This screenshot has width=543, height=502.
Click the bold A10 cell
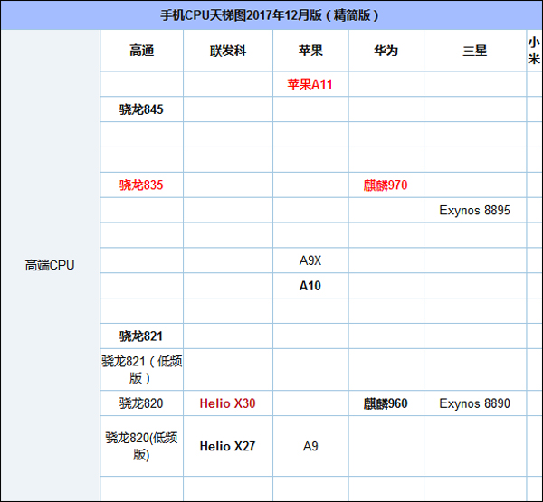[310, 286]
